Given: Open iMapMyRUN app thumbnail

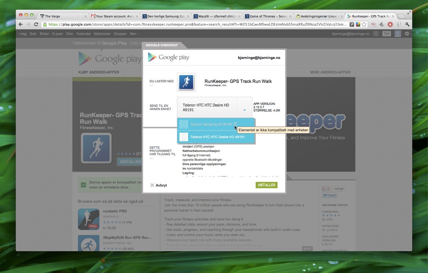Looking at the screenshot, I should point(89,243).
